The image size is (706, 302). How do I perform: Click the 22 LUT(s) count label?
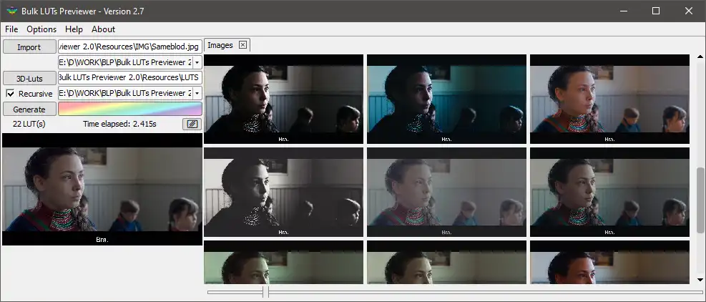pos(29,124)
